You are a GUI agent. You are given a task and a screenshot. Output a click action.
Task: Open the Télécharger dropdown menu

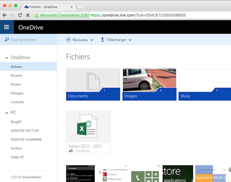pos(116,40)
